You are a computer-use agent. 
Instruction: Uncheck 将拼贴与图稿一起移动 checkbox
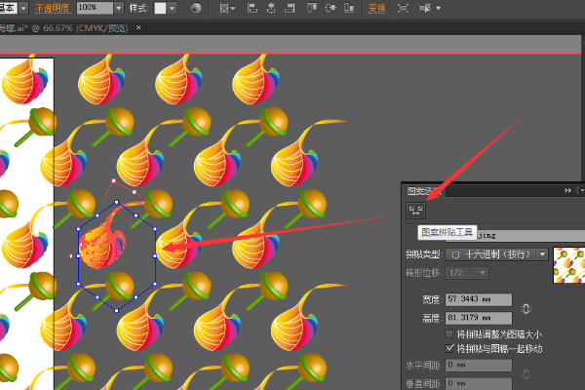[x=449, y=348]
